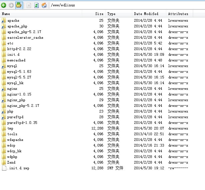205x190 pixels.
Task: Select the etc folder icon
Action: [x=4, y=43]
